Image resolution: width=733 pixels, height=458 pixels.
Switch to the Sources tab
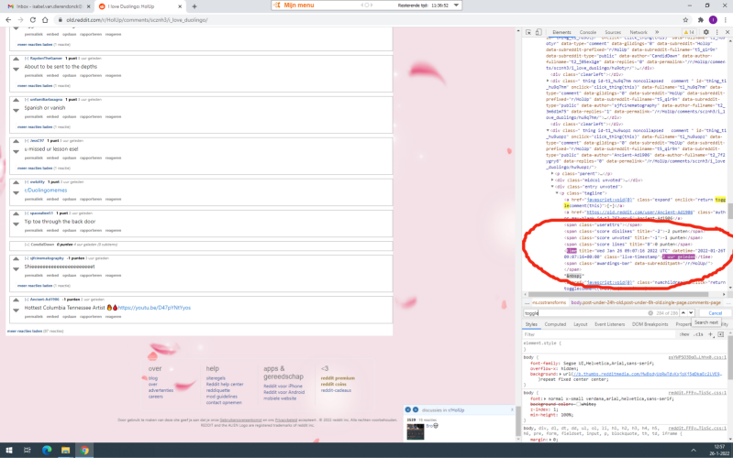pyautogui.click(x=613, y=32)
